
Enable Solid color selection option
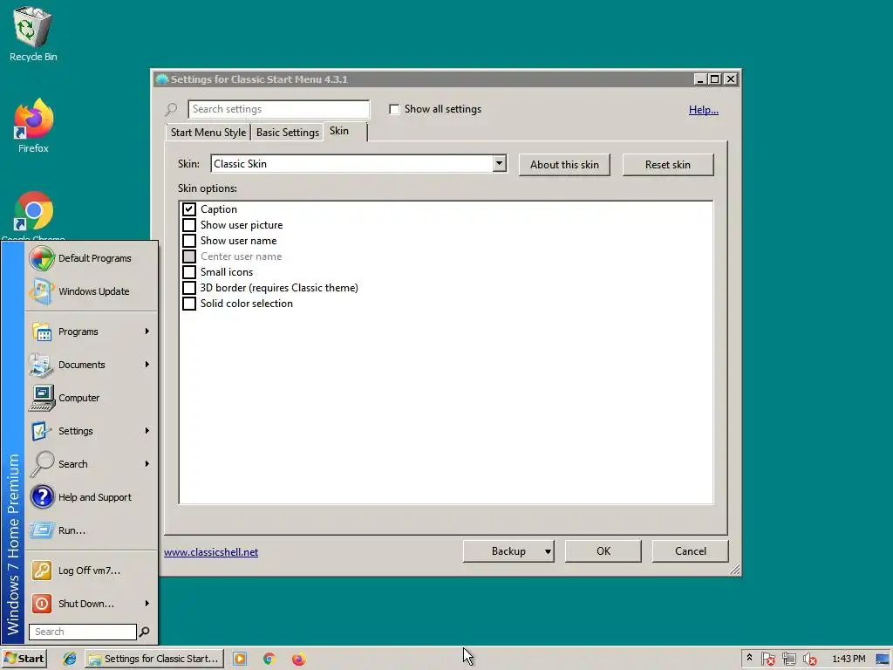[x=189, y=303]
